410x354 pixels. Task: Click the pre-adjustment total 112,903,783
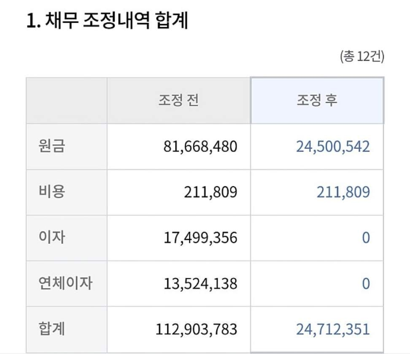pos(197,329)
